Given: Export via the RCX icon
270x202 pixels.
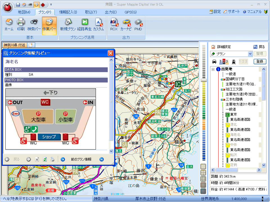Looking at the screenshot, I should [x=114, y=25].
